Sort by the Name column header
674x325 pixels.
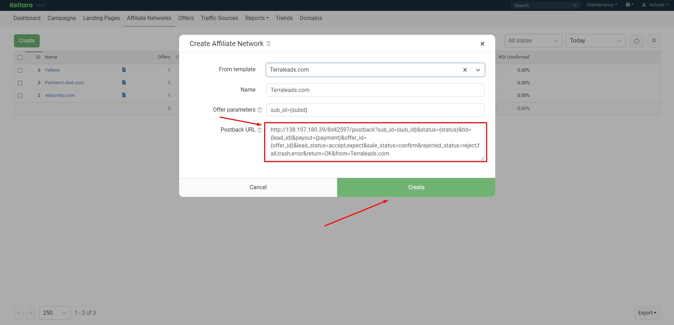pos(51,57)
